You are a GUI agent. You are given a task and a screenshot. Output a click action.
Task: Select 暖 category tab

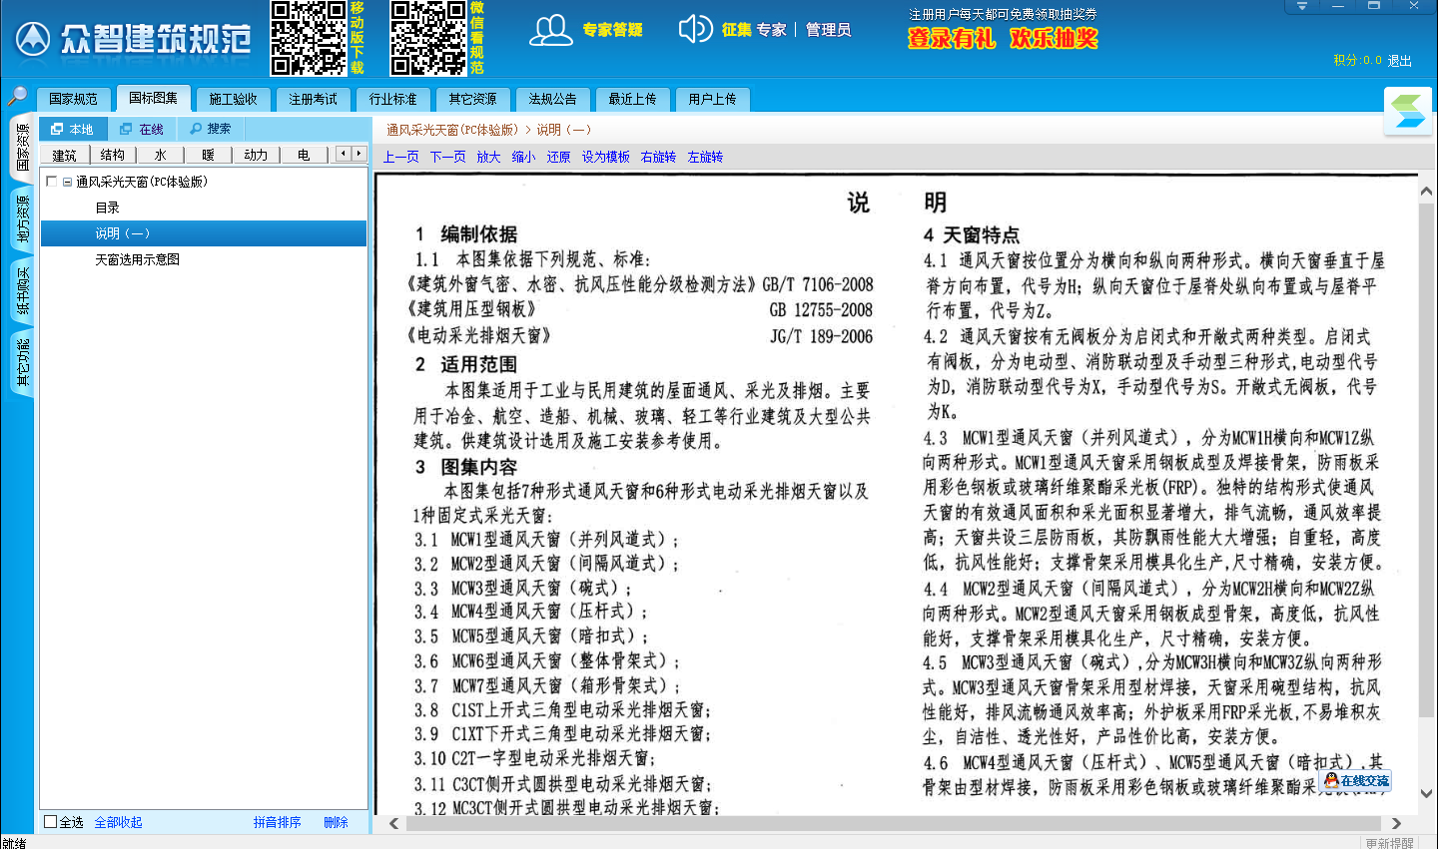[x=208, y=155]
